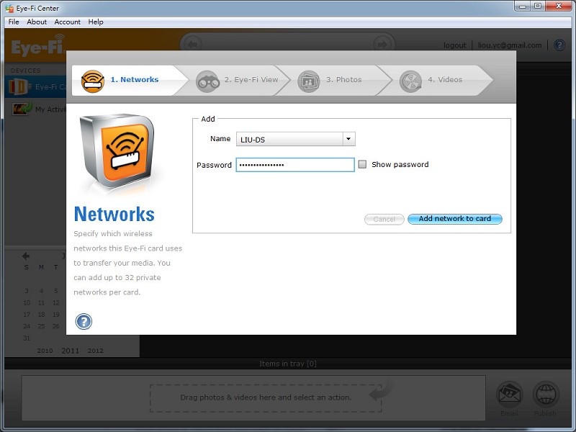This screenshot has width=576, height=432.
Task: Click into the Password field
Action: point(295,165)
